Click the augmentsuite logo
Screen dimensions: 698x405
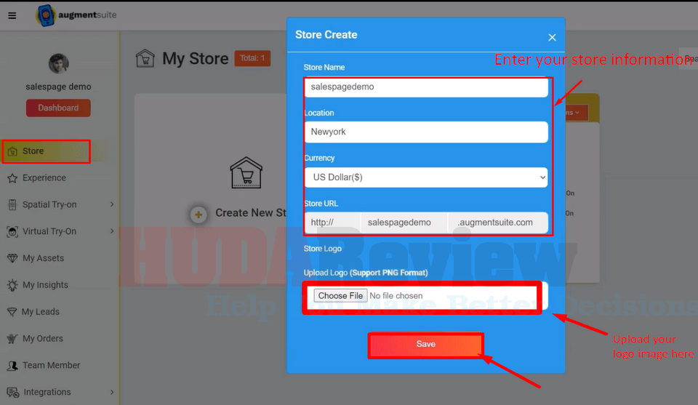pos(76,15)
